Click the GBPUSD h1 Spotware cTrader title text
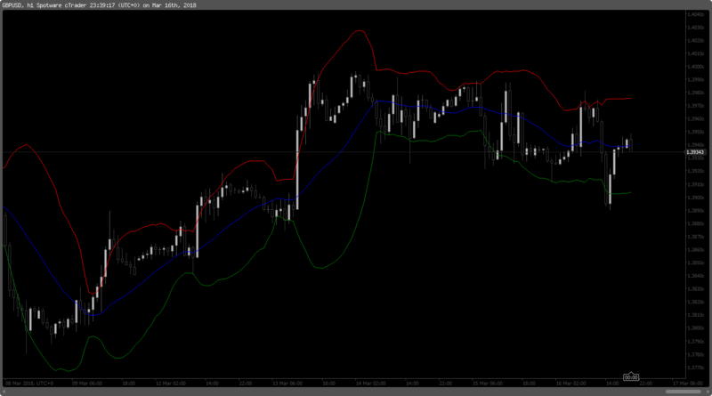Image resolution: width=712 pixels, height=396 pixels. click(100, 5)
